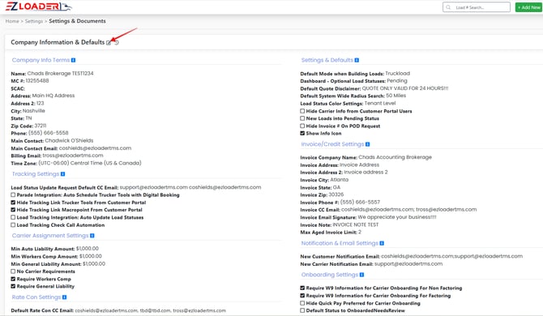This screenshot has width=543, height=316.
Task: Click the Company Information & Defaults title
Action: pyautogui.click(x=58, y=42)
